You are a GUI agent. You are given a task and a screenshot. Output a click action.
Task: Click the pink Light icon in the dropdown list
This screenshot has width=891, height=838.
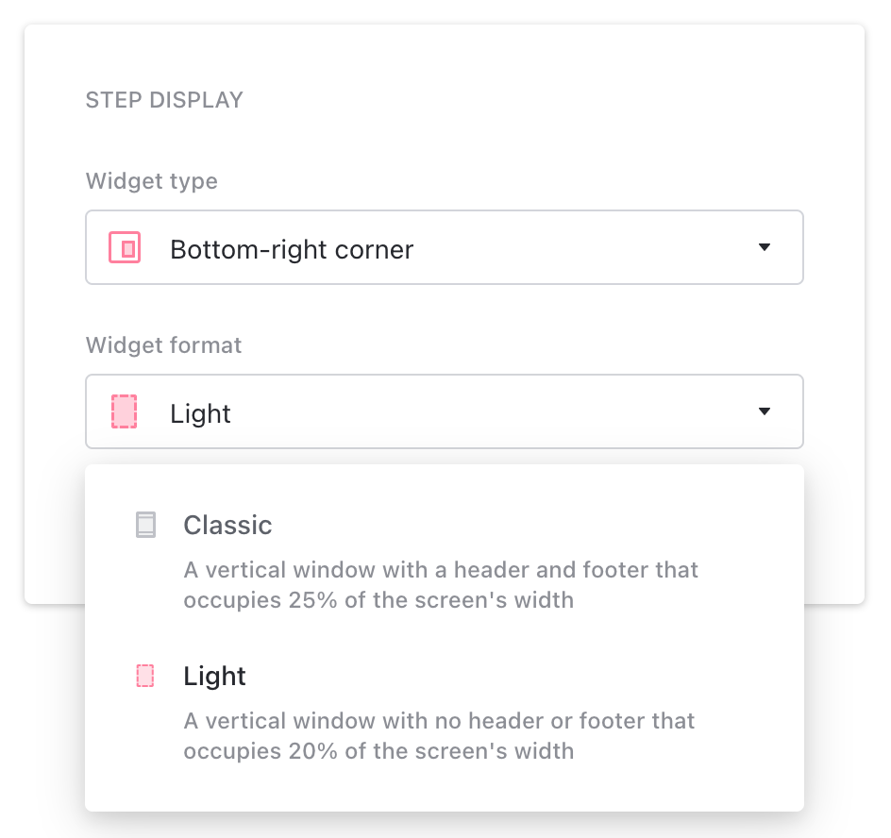pyautogui.click(x=145, y=676)
